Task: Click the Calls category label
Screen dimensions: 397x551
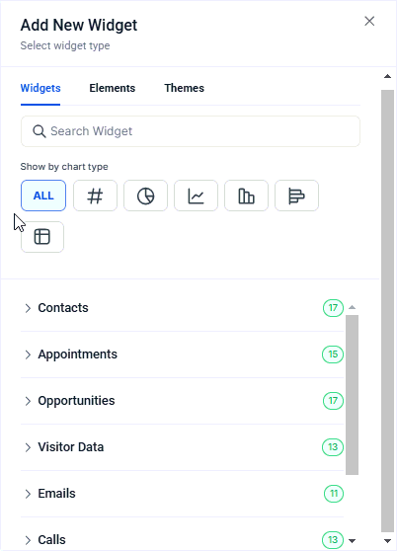Action: coord(51,540)
